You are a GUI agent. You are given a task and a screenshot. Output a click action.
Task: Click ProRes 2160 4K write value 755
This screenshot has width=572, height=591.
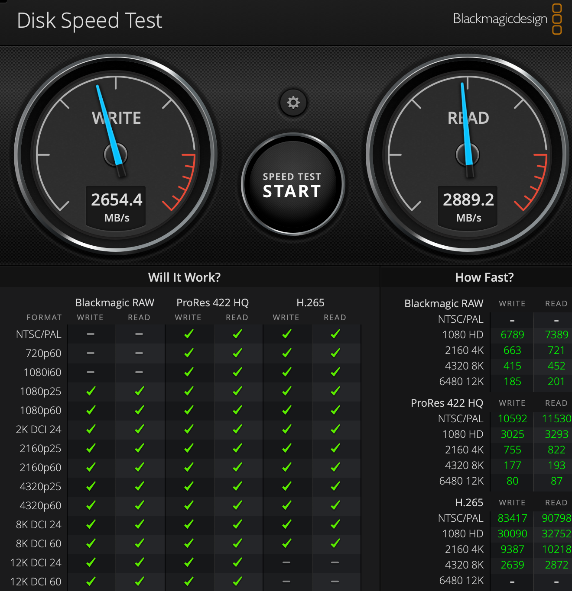tap(512, 450)
